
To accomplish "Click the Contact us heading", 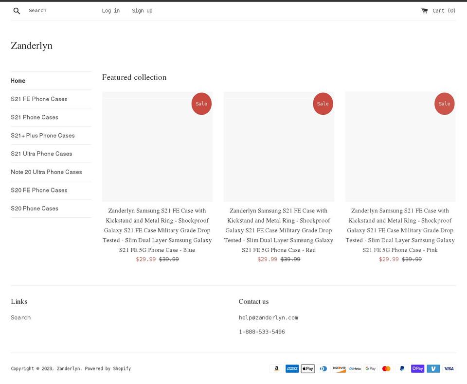I will click(x=254, y=301).
